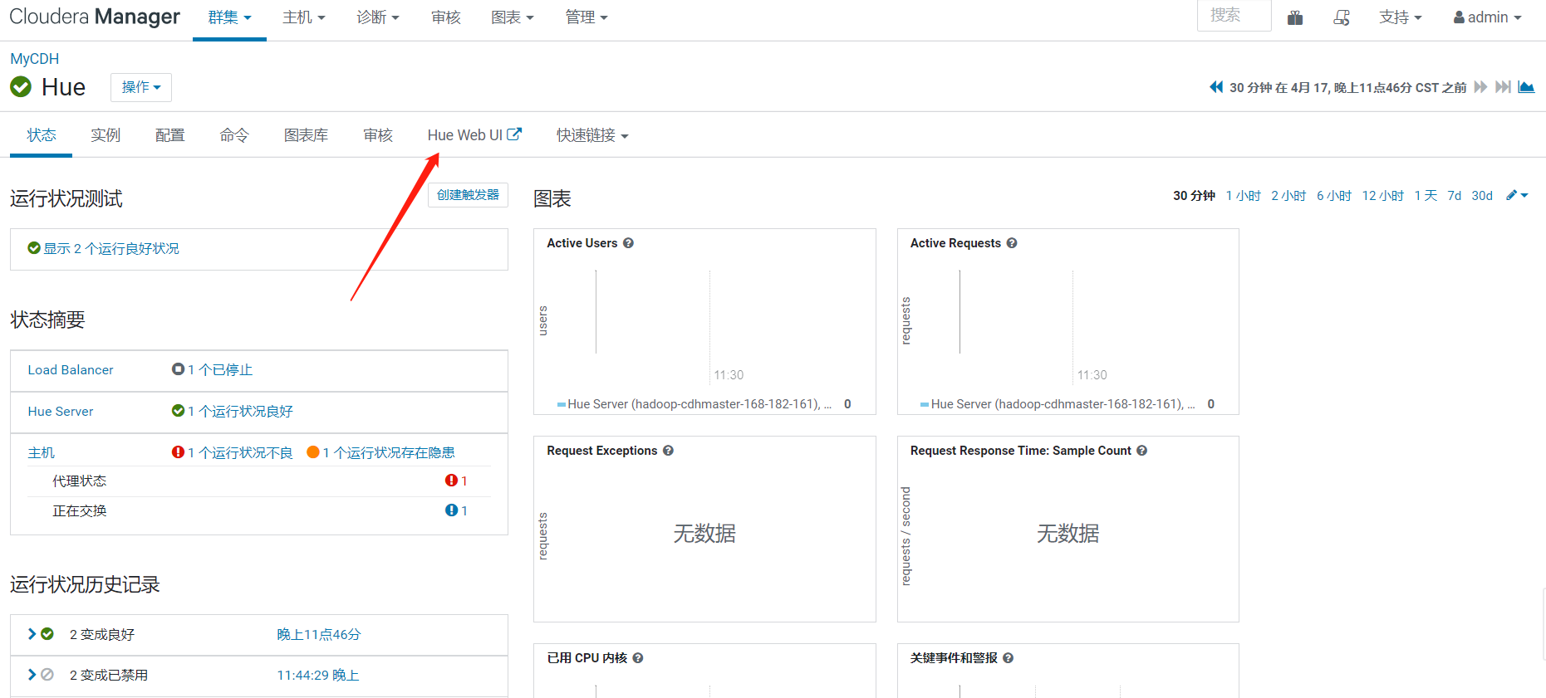1546x698 pixels.
Task: Switch to the 图表库 tab
Action: [306, 135]
